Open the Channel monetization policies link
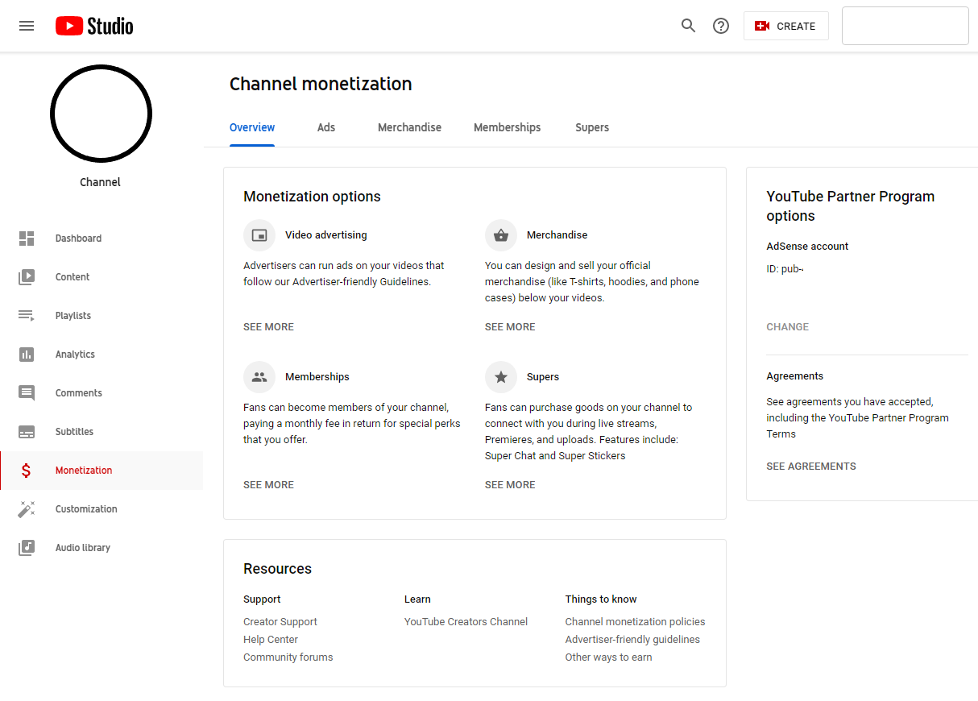The height and width of the screenshot is (701, 978). click(x=636, y=622)
